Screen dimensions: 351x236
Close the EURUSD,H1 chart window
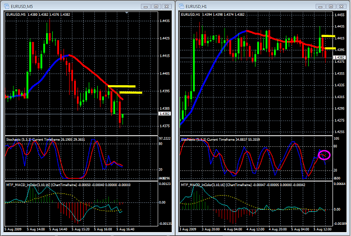coord(341,7)
